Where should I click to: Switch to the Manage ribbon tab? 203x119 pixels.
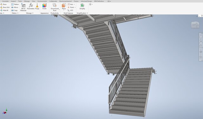click(x=27, y=1)
